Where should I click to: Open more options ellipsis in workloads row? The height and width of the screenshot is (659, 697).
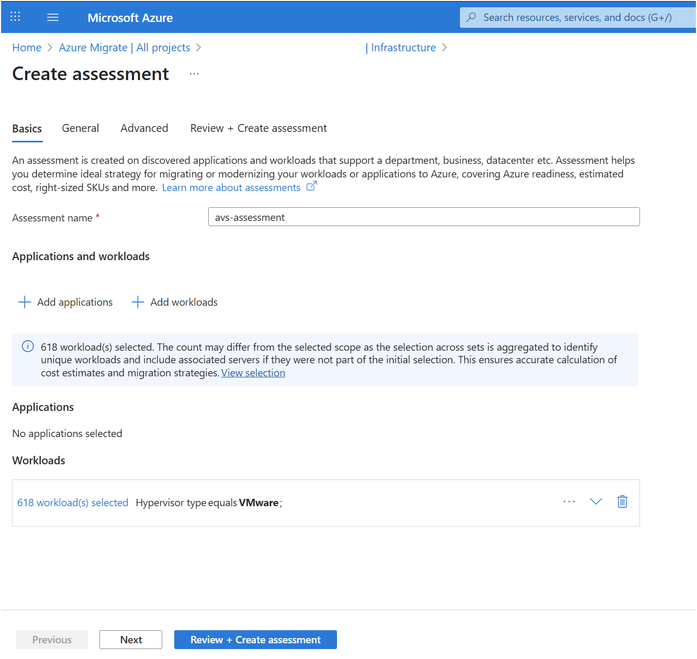569,501
